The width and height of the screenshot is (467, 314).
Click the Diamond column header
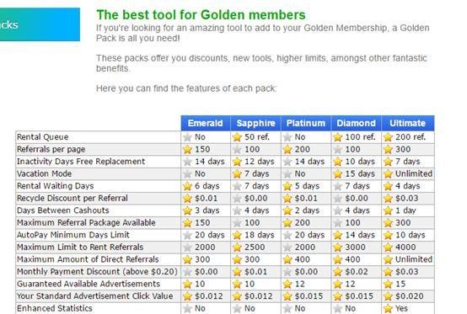pos(357,123)
